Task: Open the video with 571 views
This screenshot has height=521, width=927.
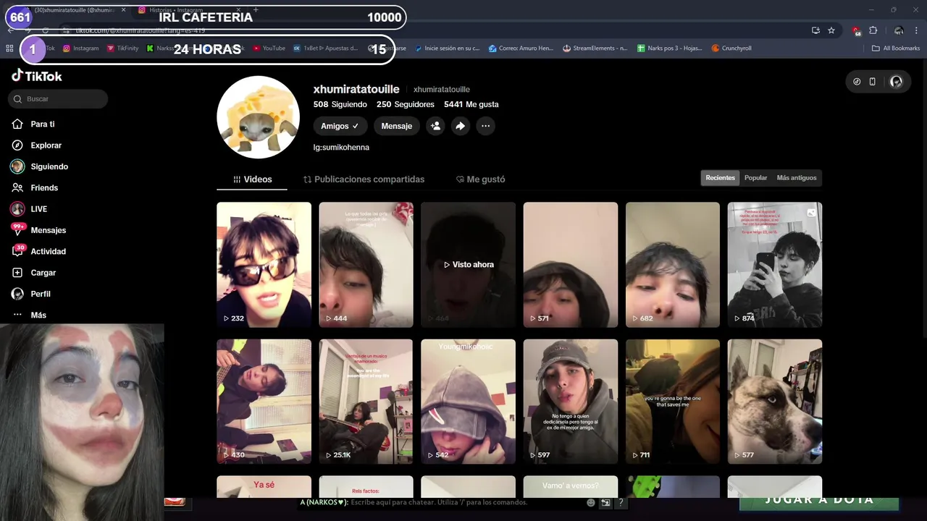Action: tap(571, 265)
